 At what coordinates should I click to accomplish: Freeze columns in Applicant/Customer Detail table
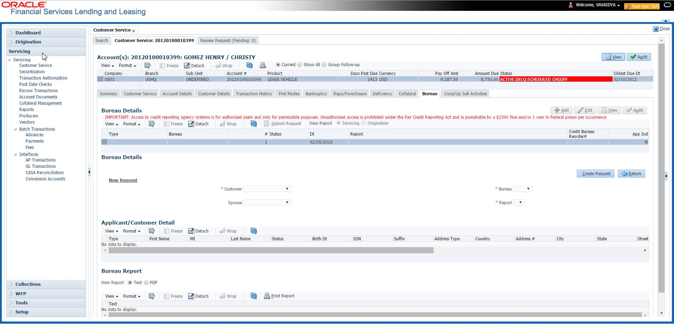[x=173, y=231]
